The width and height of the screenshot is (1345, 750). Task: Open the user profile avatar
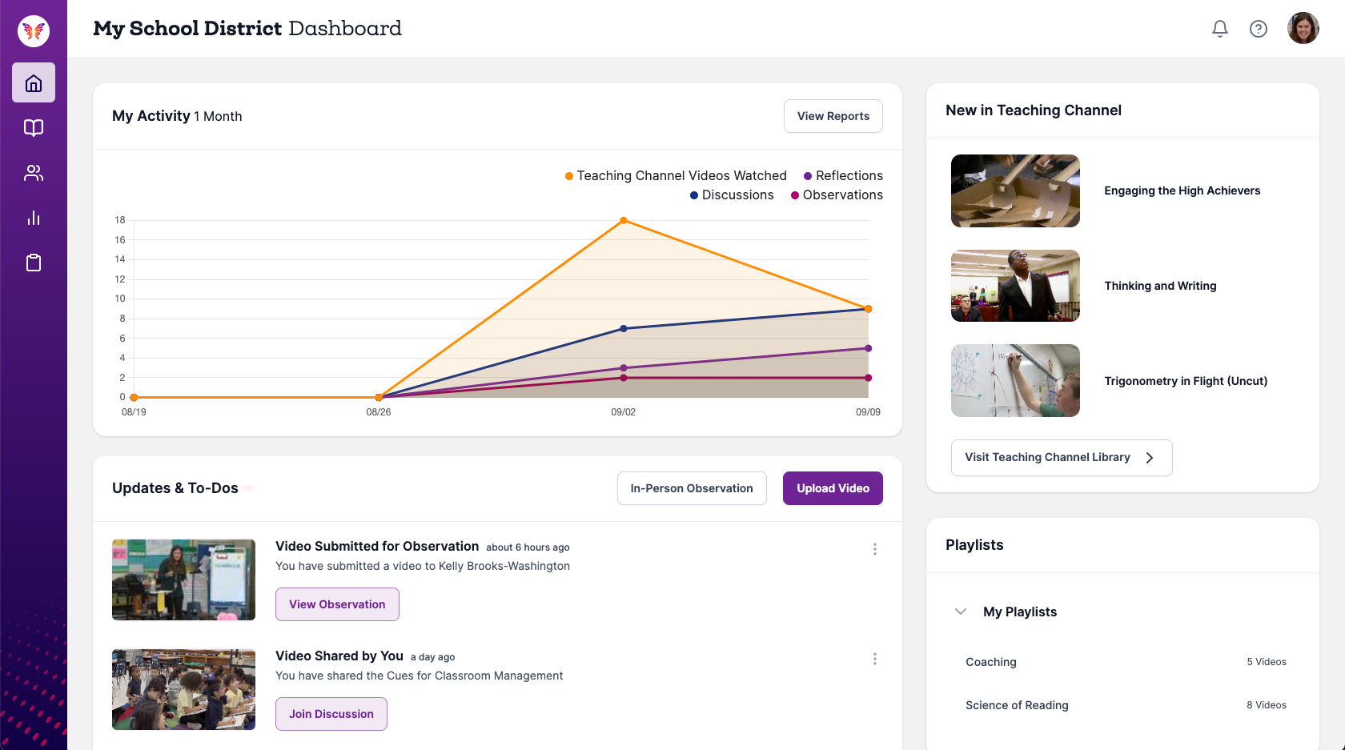click(x=1303, y=29)
